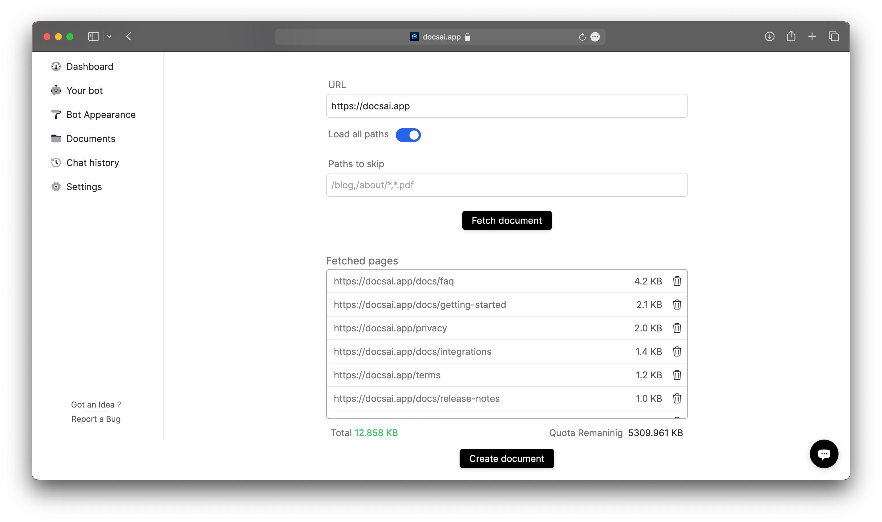882x522 pixels.
Task: Remove the release-notes page entry
Action: click(x=677, y=398)
